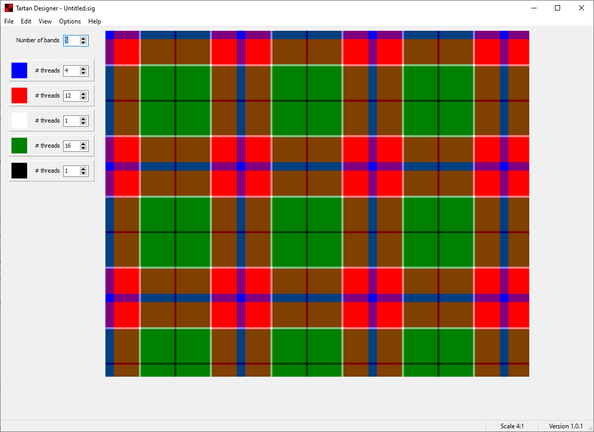Decrement the red band thread count
This screenshot has height=432, width=594.
click(84, 98)
